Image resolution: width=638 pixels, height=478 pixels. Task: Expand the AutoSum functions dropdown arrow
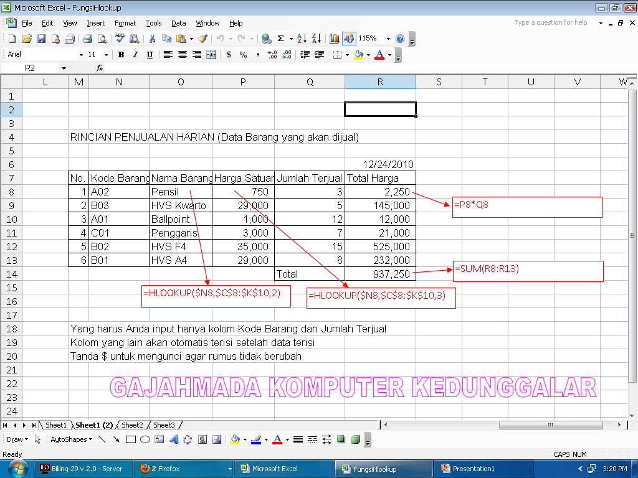pos(291,39)
